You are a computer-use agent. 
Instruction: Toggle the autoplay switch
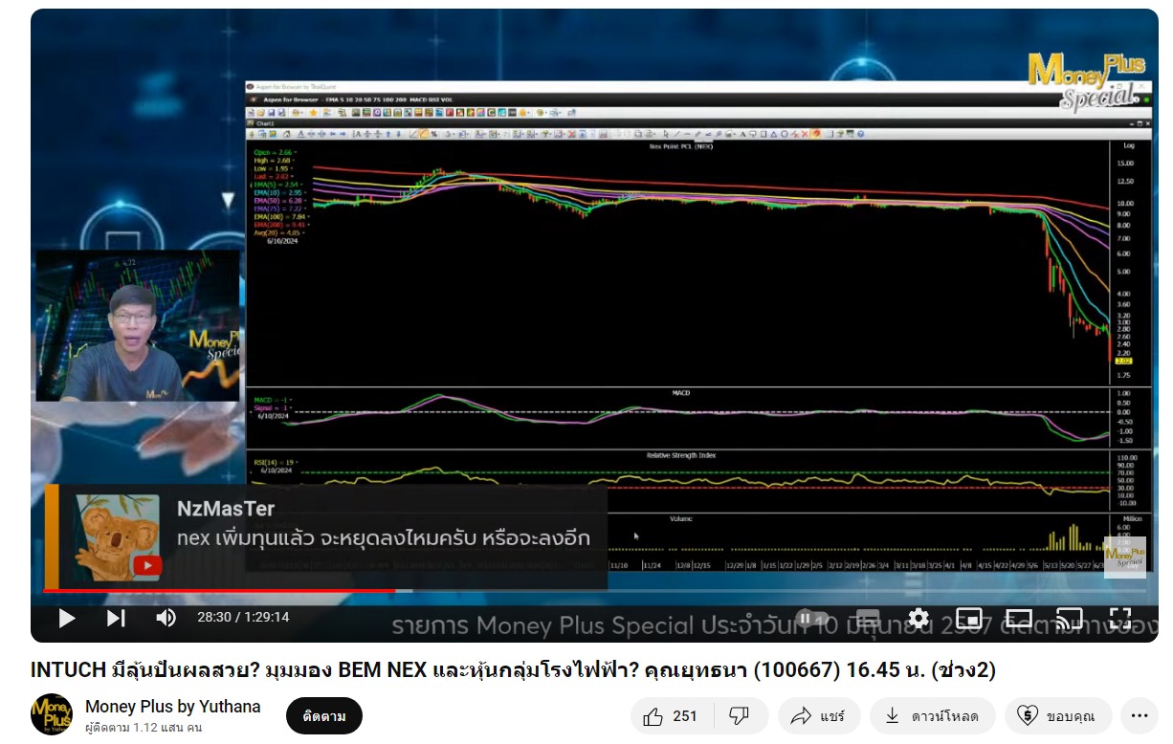[x=813, y=618]
